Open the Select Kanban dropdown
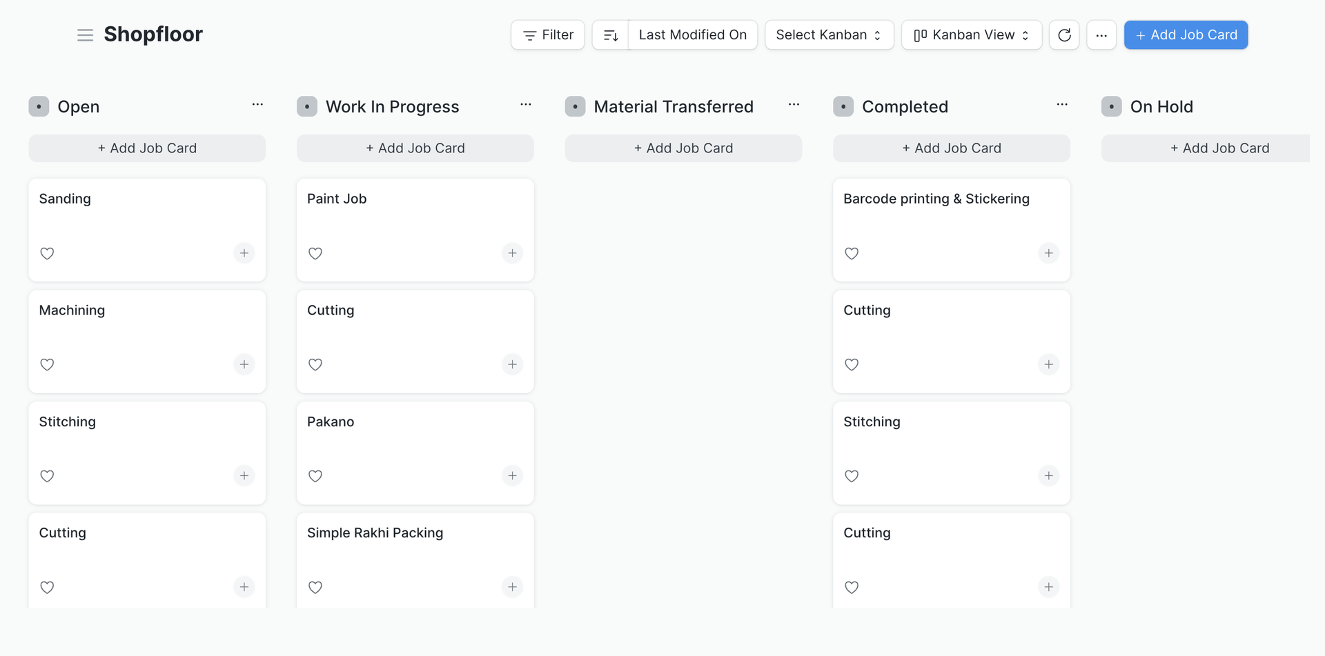Image resolution: width=1325 pixels, height=656 pixels. (x=829, y=35)
